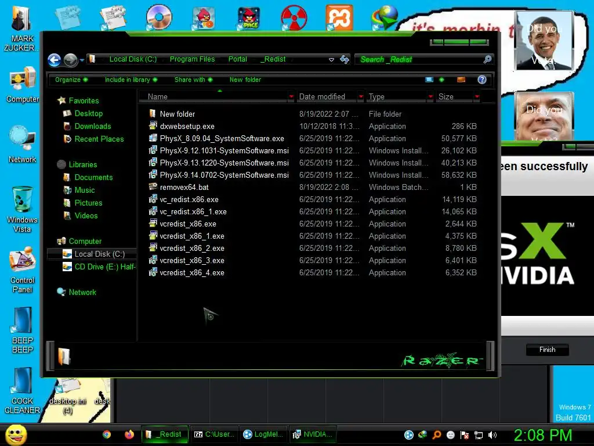Screen dimensions: 594x446
Task: Click the Portal breadcrumb
Action: pos(237,59)
